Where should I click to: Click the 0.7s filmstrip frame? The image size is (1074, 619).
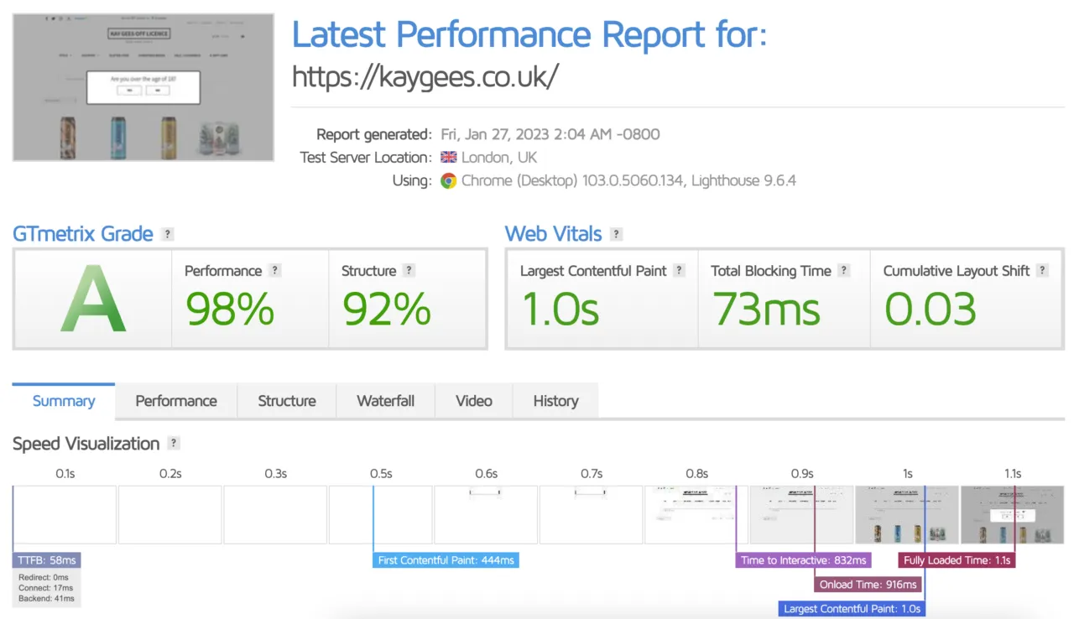pyautogui.click(x=592, y=515)
